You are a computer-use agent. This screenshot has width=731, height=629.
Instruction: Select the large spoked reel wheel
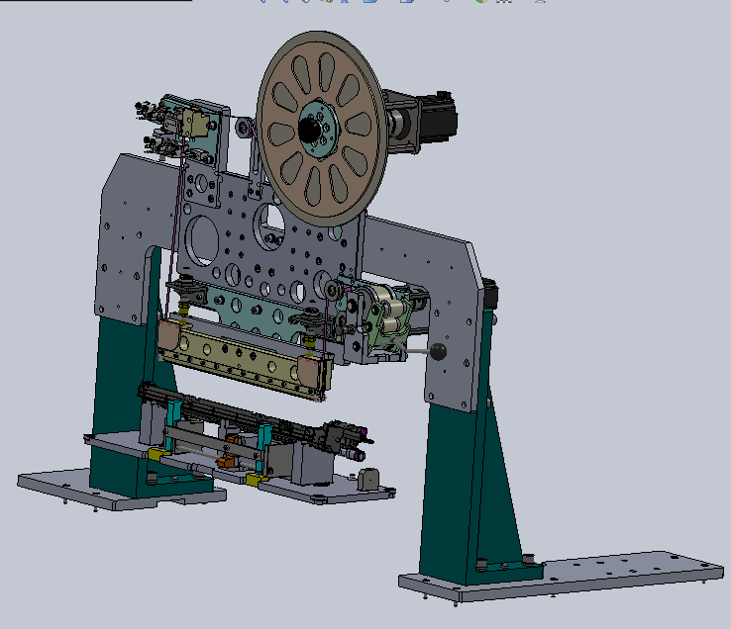coord(322,129)
